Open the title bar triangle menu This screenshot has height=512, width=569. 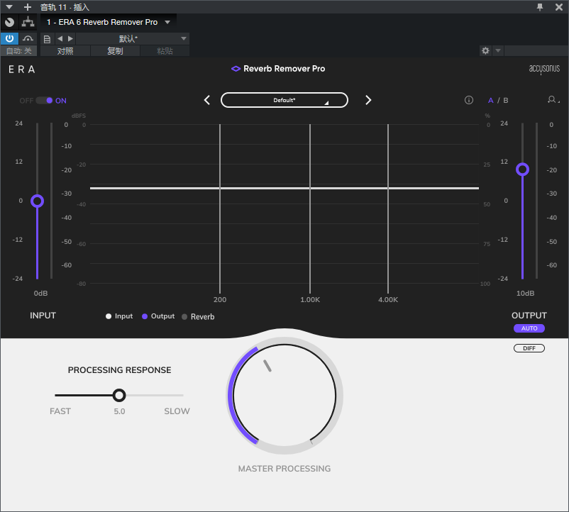9,7
